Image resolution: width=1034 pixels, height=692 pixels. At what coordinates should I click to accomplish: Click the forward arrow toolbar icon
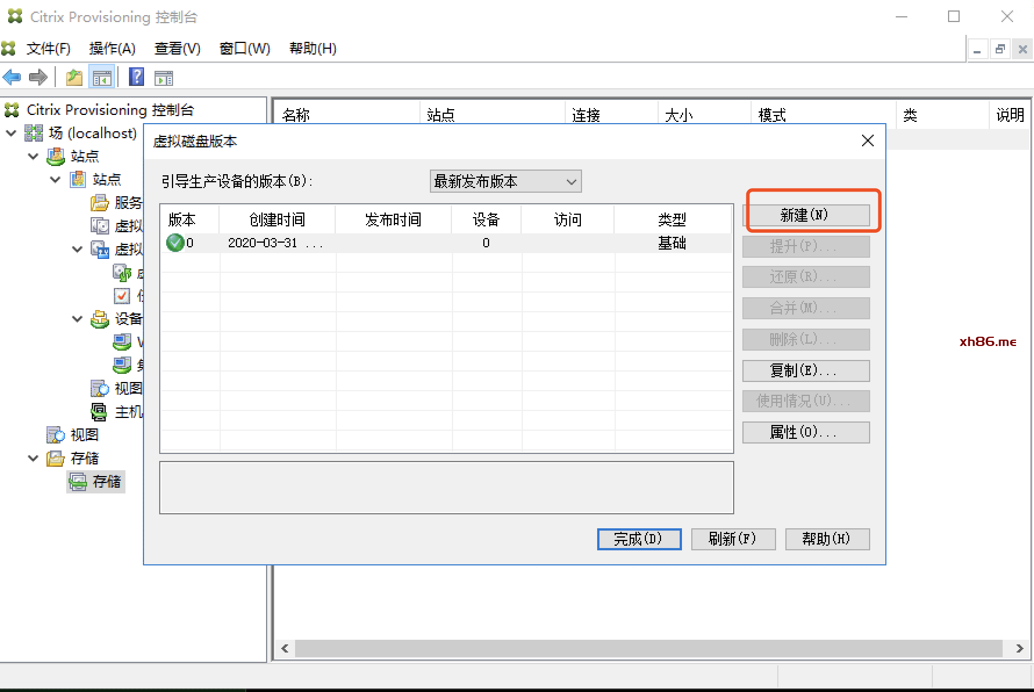pyautogui.click(x=38, y=77)
